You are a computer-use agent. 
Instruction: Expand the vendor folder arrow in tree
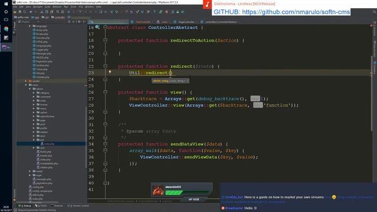coord(26,81)
